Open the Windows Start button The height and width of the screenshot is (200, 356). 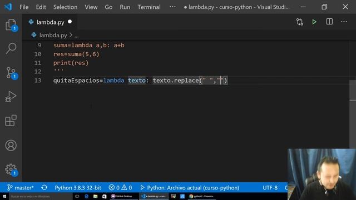coord(4,196)
